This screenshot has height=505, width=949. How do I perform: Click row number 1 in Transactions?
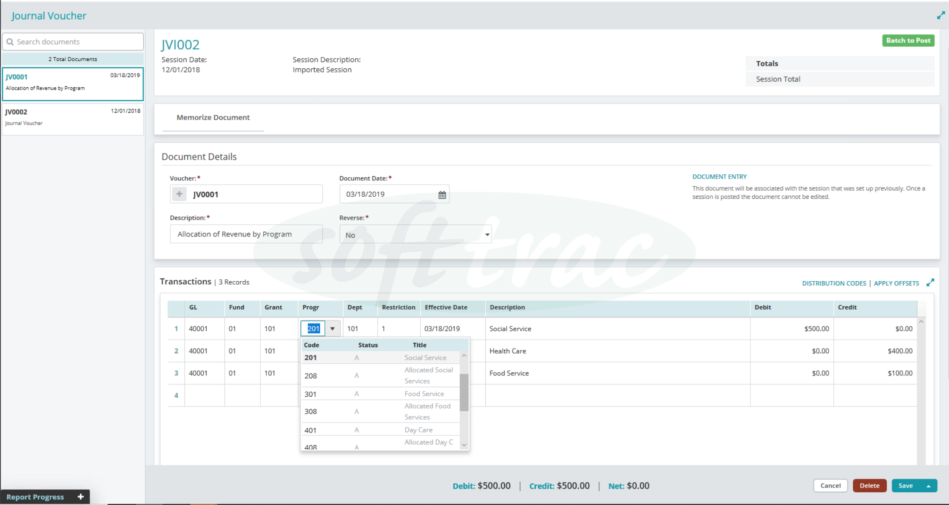[176, 329]
